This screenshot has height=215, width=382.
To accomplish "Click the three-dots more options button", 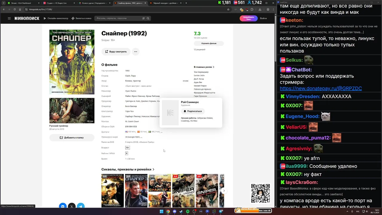I will tap(135, 52).
